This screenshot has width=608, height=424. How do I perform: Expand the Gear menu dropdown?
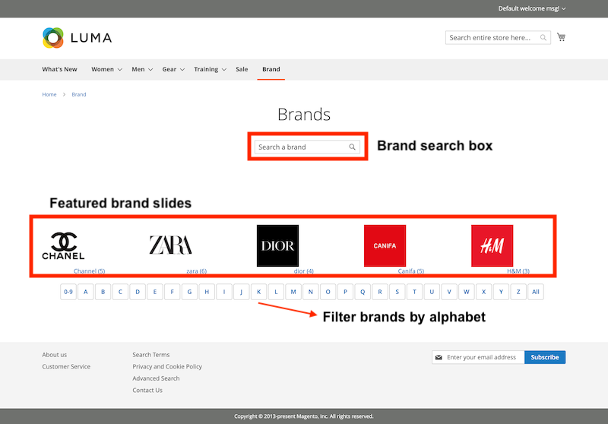tap(182, 70)
